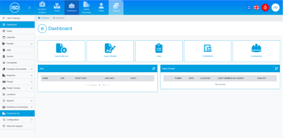The height and width of the screenshot is (138, 283).
Task: Switch to the Accident / Incident module
Action: click(x=42, y=8)
